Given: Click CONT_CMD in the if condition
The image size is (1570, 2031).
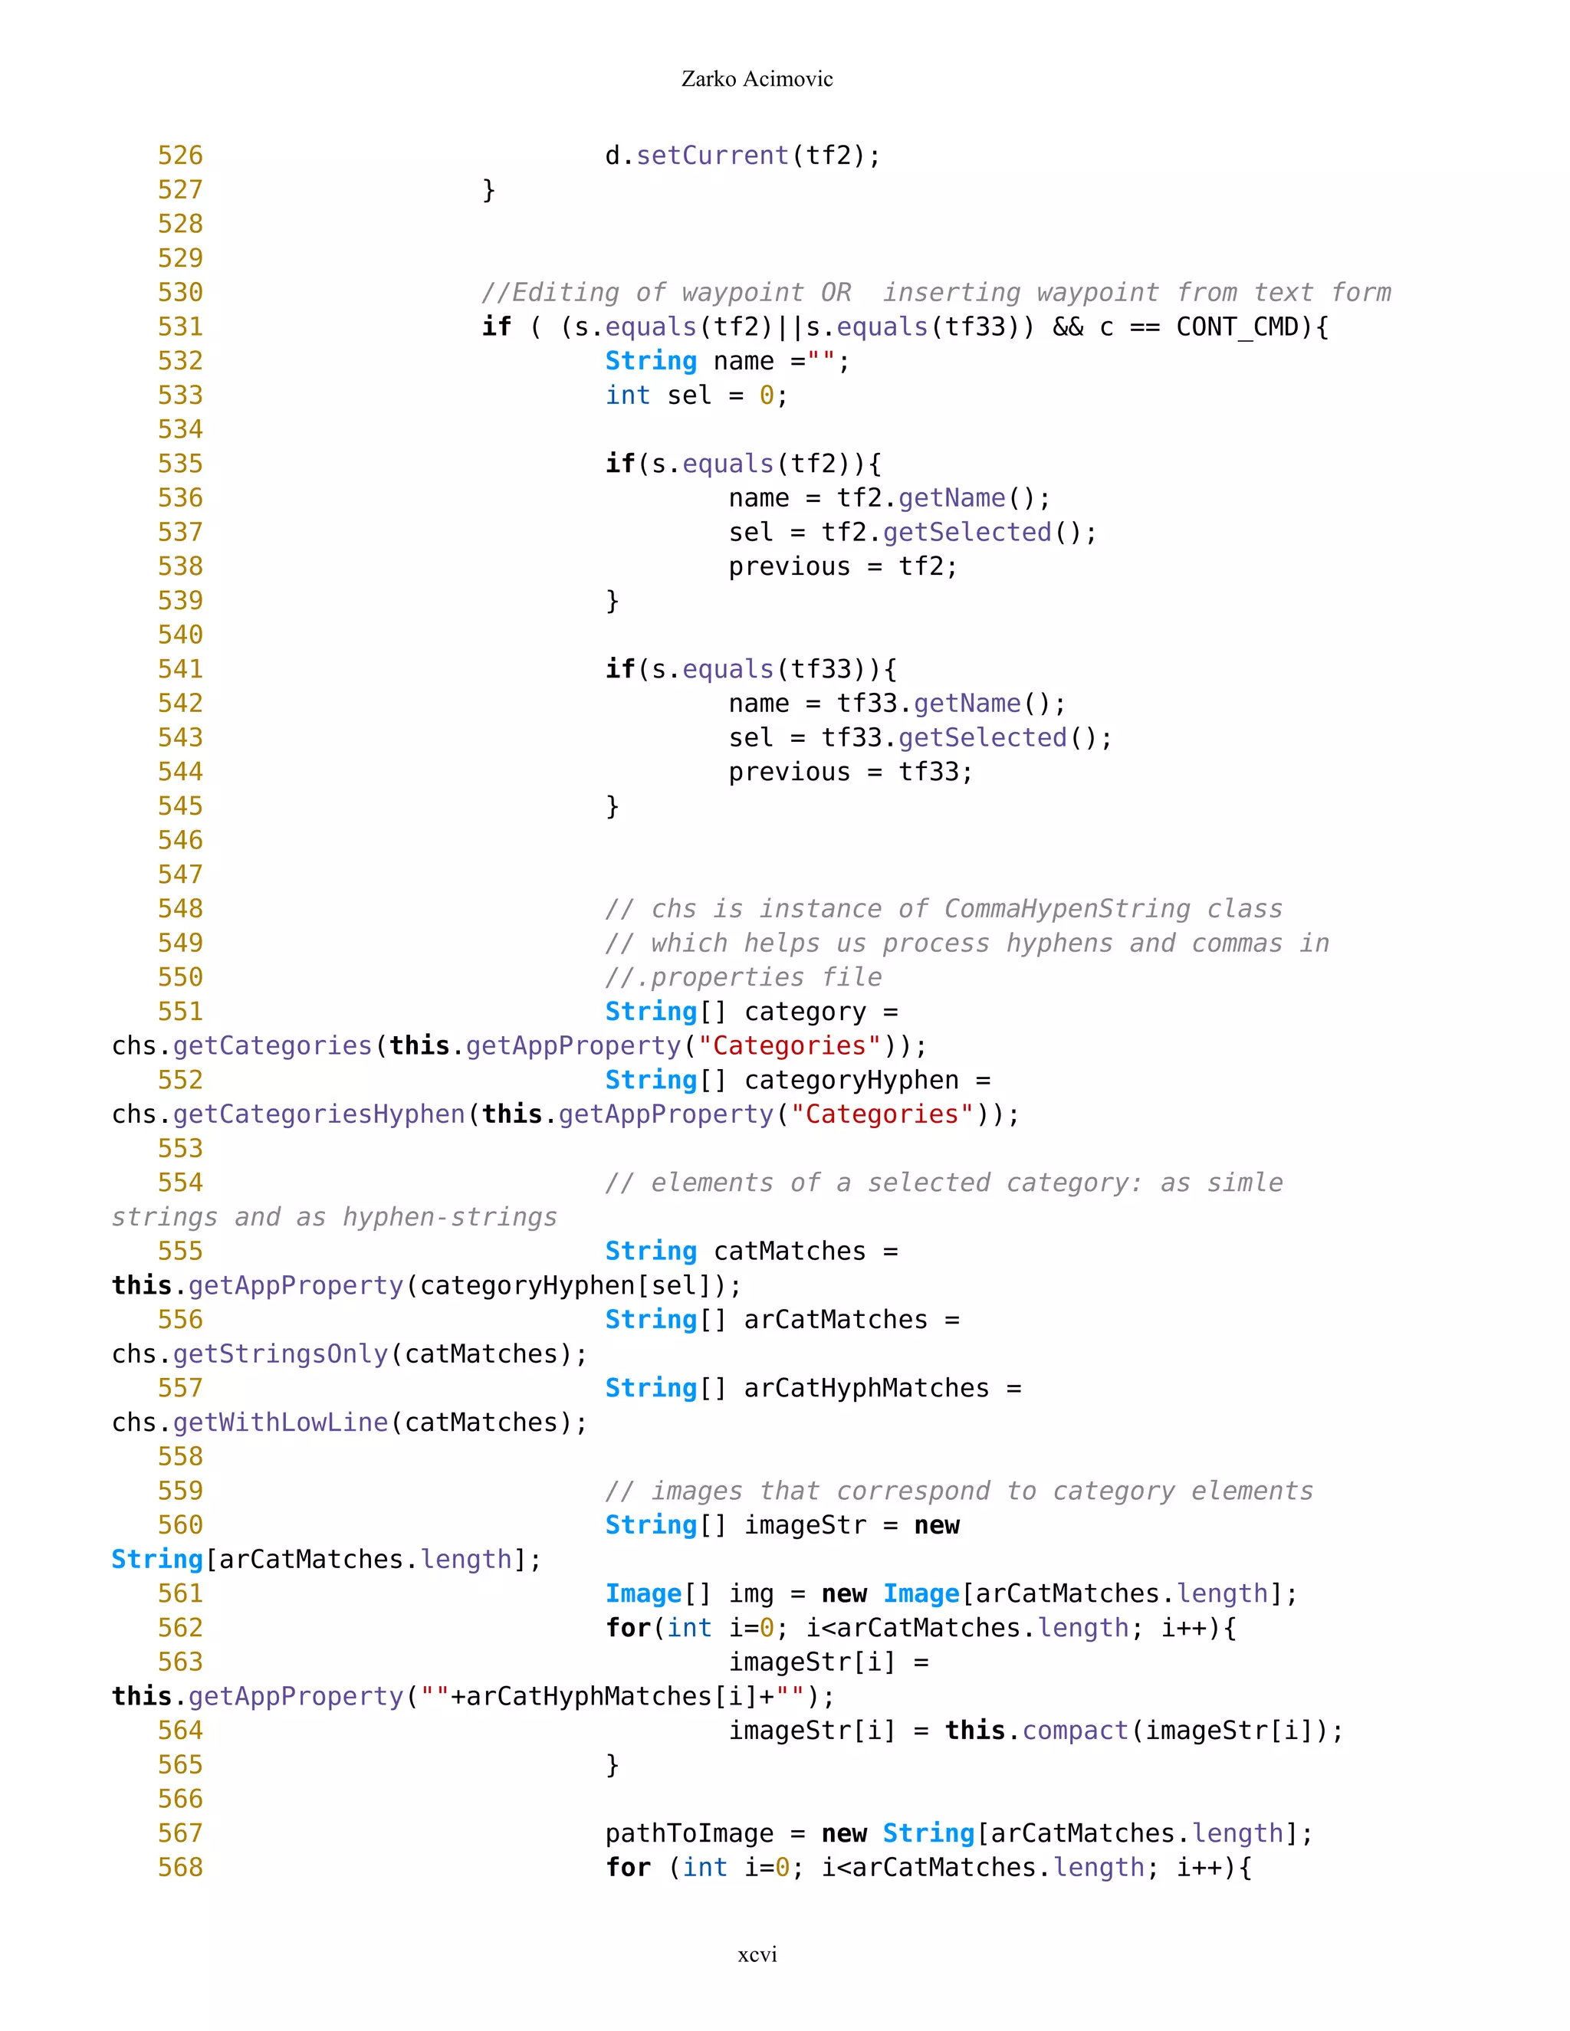Looking at the screenshot, I should (1237, 326).
